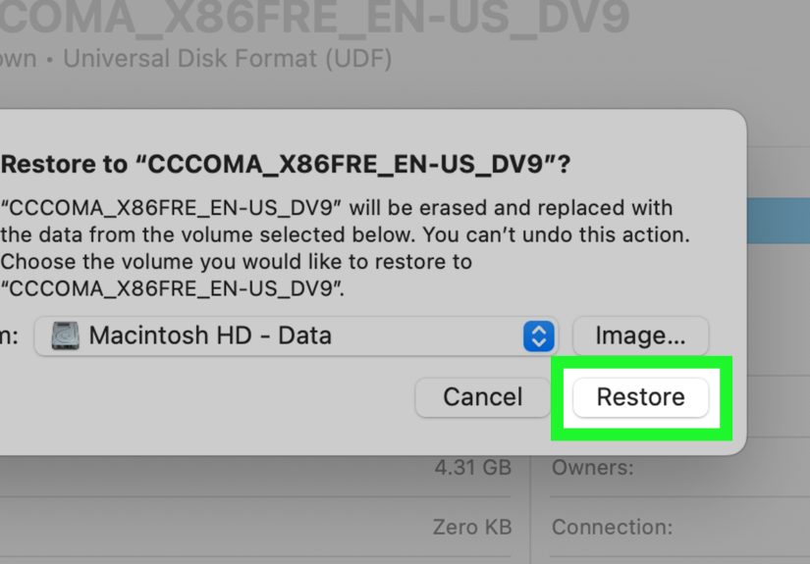The height and width of the screenshot is (564, 810).
Task: Click the volume name title behind dialog
Action: pos(314,18)
